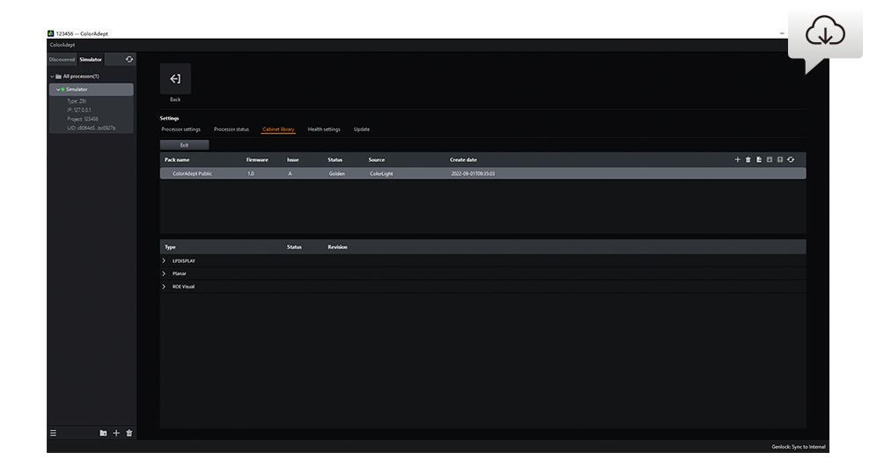The width and height of the screenshot is (877, 460).
Task: Collapse the Simulator processor details
Action: point(57,90)
